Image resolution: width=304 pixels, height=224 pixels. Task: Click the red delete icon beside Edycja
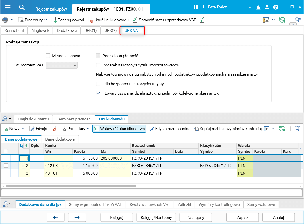(53, 129)
